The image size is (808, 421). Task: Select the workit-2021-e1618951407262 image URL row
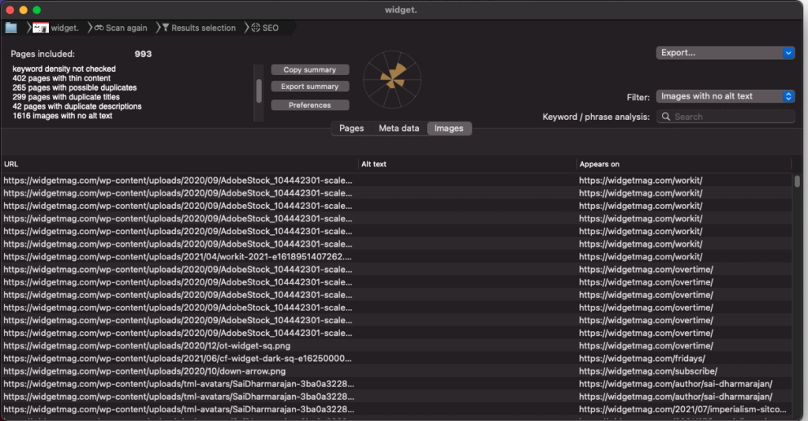pyautogui.click(x=178, y=257)
